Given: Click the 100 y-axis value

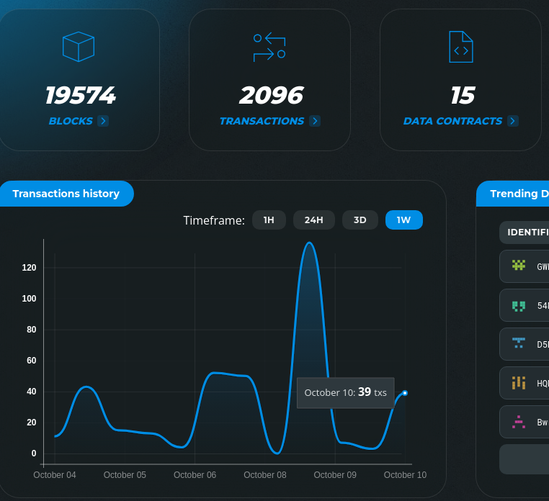Looking at the screenshot, I should click(x=29, y=299).
